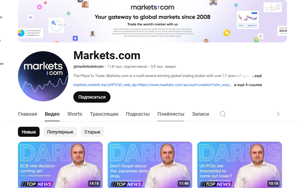Open the "Трансляции" tab
The width and height of the screenshot is (302, 188).
click(104, 114)
